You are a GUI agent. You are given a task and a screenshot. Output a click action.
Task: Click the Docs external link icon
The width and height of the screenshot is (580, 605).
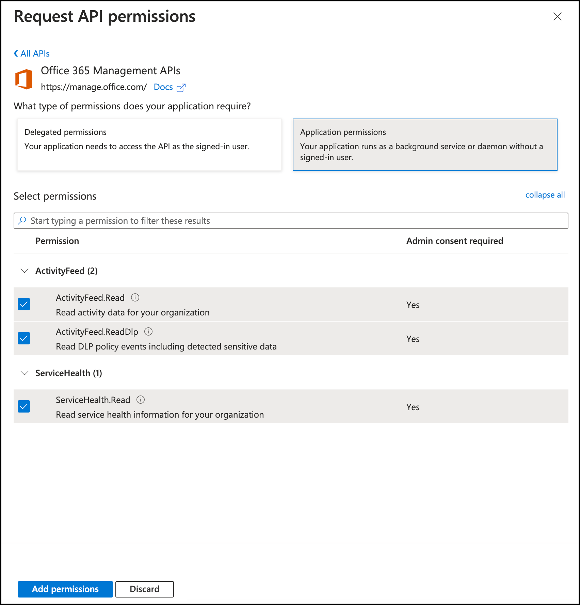(181, 88)
